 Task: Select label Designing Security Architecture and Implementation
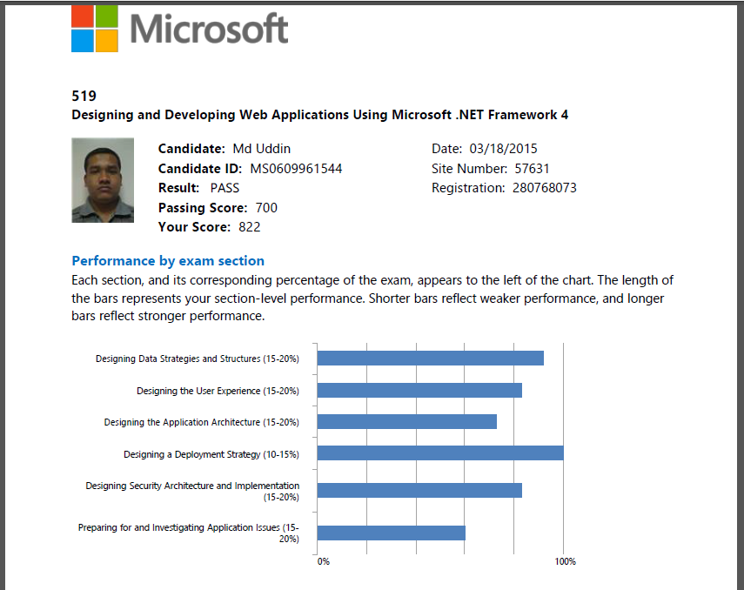[192, 492]
